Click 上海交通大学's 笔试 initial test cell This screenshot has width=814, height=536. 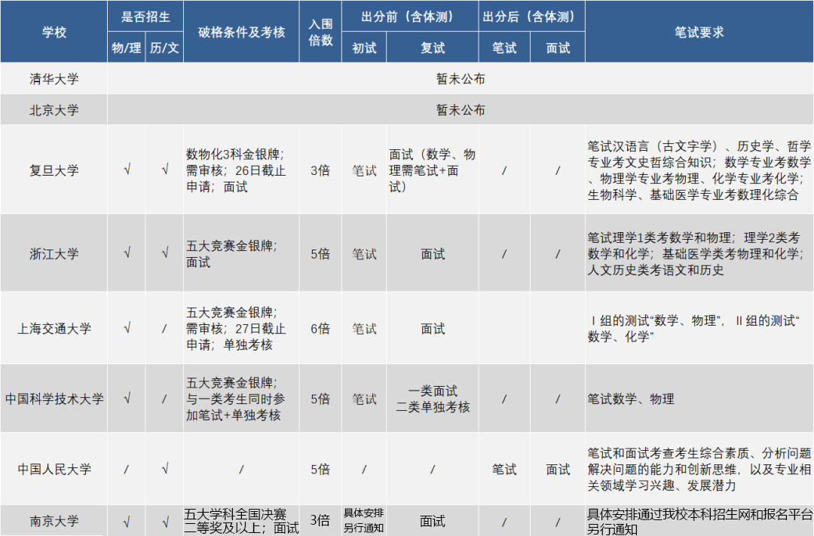(364, 328)
